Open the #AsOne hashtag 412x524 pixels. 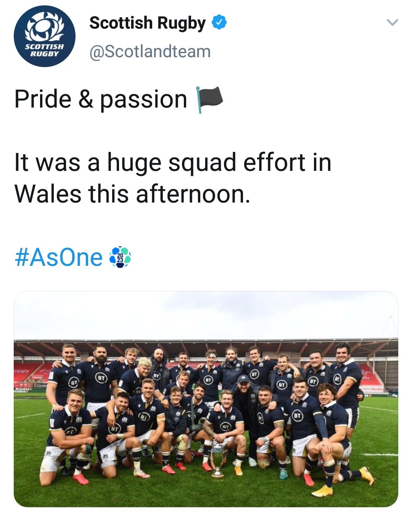pos(59,257)
